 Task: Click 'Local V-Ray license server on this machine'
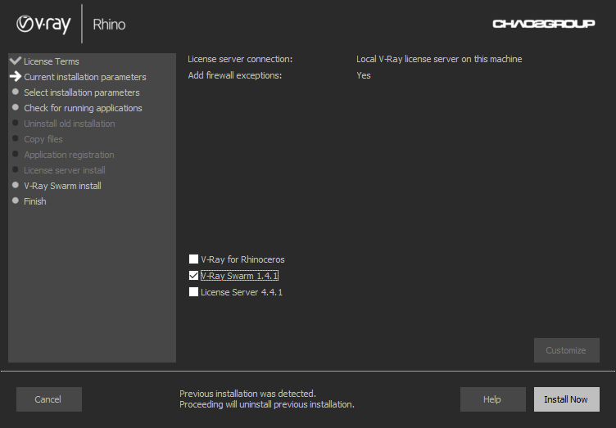(x=439, y=59)
